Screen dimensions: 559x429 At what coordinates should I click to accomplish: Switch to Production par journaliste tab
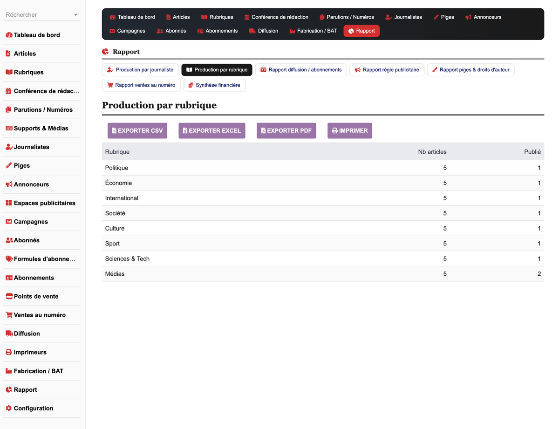pyautogui.click(x=140, y=70)
